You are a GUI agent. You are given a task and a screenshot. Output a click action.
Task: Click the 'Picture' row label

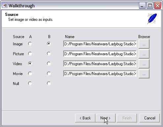pyautogui.click(x=18, y=54)
